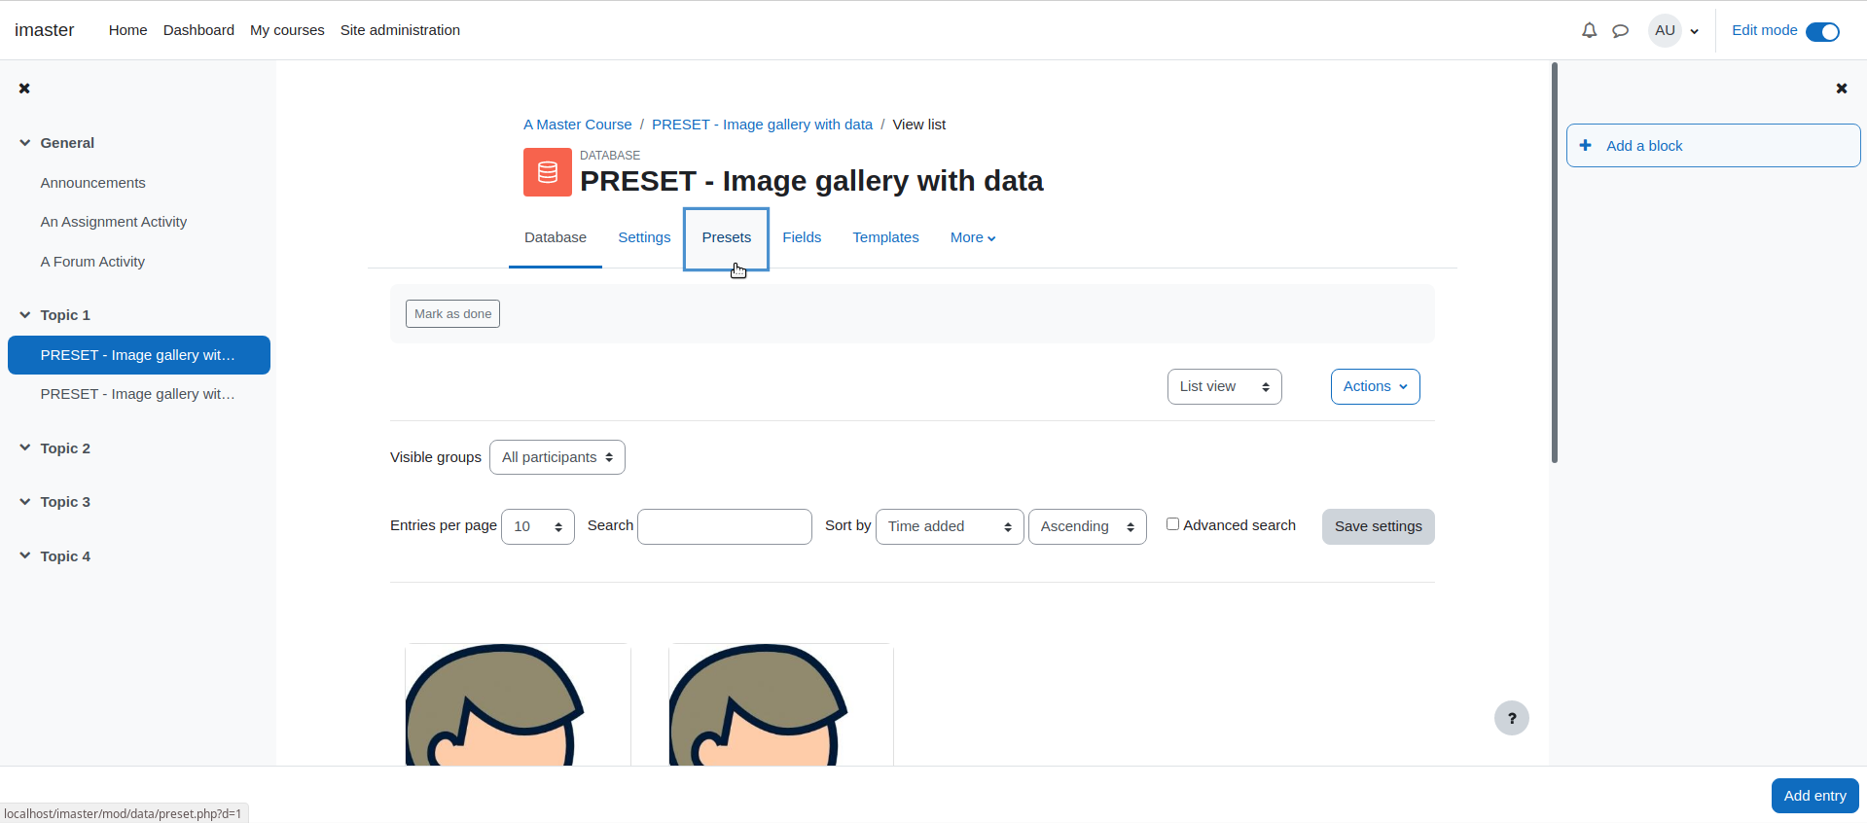The image size is (1867, 823).
Task: Expand the Actions dropdown menu
Action: coord(1375,386)
